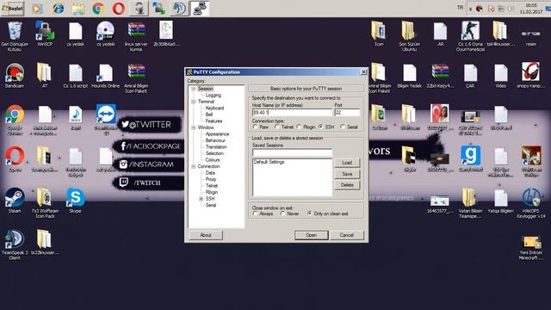
Task: Choose Never for close window on exit
Action: [282, 214]
